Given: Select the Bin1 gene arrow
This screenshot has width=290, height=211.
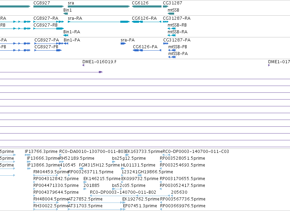Looking at the screenshot, I should 65,14.
